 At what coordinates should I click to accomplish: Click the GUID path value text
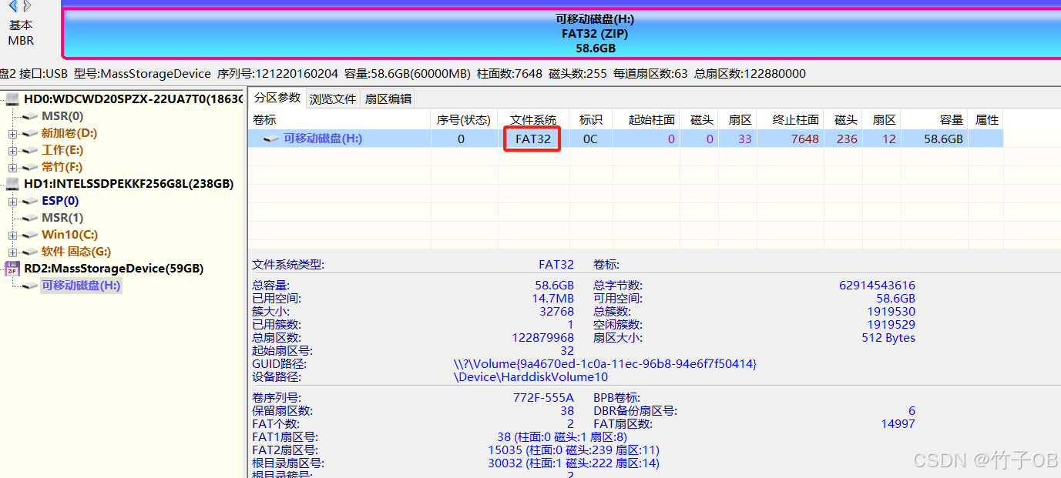pyautogui.click(x=640, y=363)
